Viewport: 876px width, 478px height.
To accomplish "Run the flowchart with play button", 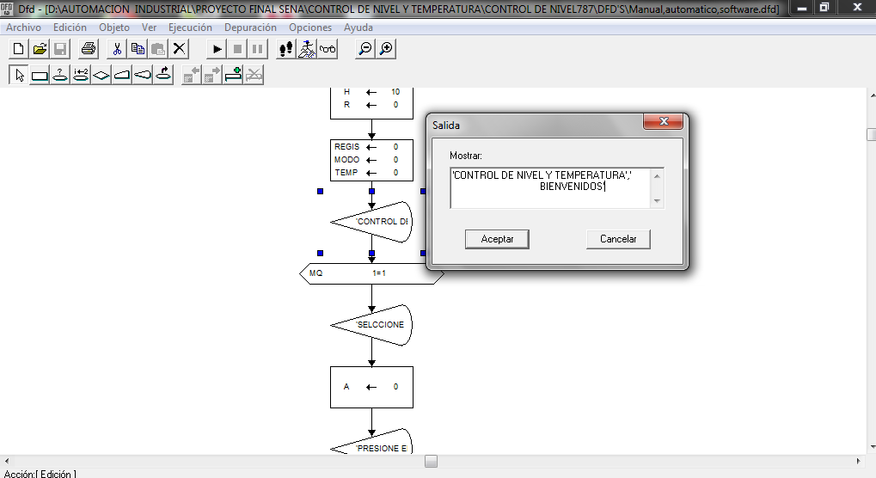I will pyautogui.click(x=217, y=49).
